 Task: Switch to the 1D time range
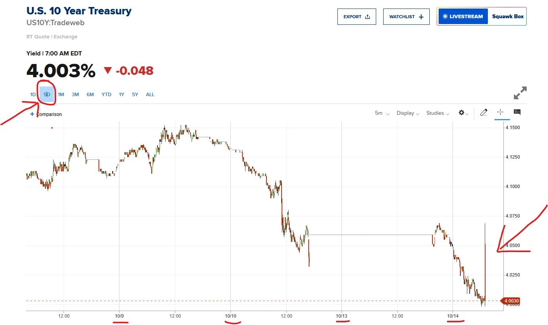point(33,95)
